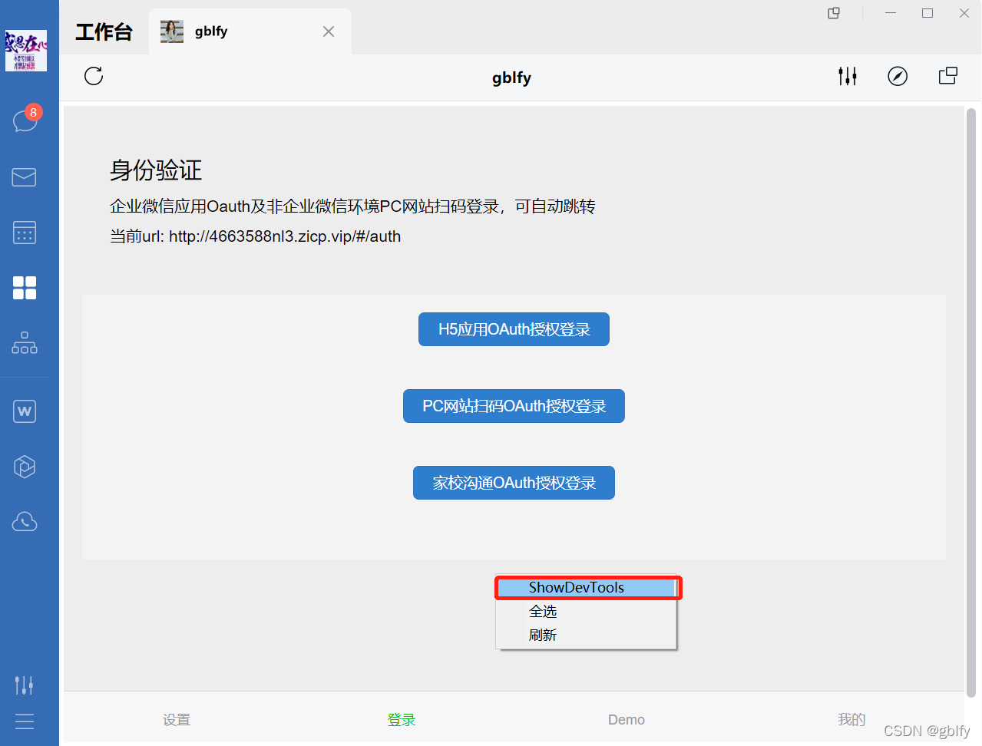Click the pin window icon in title bar
Viewport: 982px width, 746px height.
tap(834, 13)
